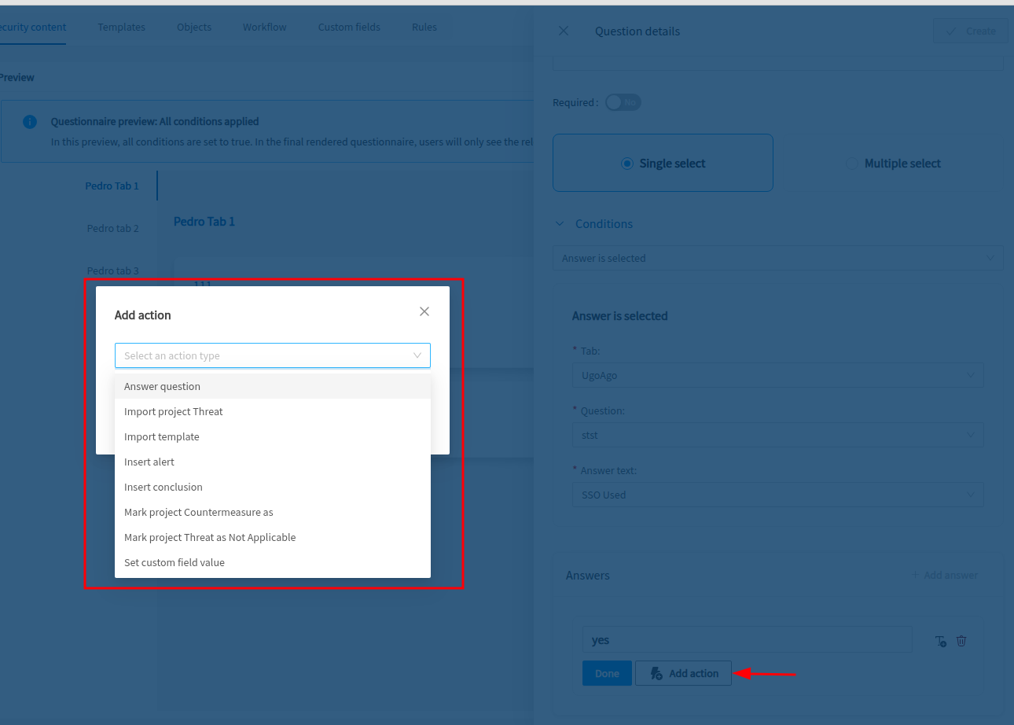1014x725 pixels.
Task: Choose 'Insert conclusion' option
Action: click(273, 487)
